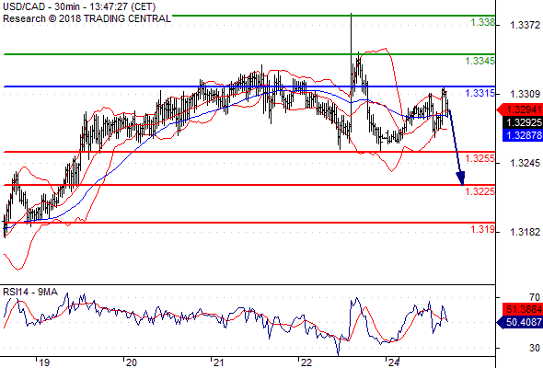The width and height of the screenshot is (543, 368).
Task: Click the red 51.3884 RSI value tag
Action: point(523,309)
